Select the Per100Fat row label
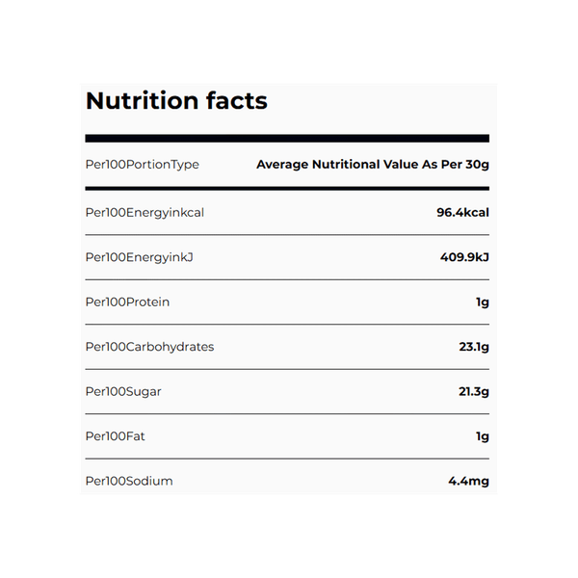This screenshot has width=578, height=578. 116,436
